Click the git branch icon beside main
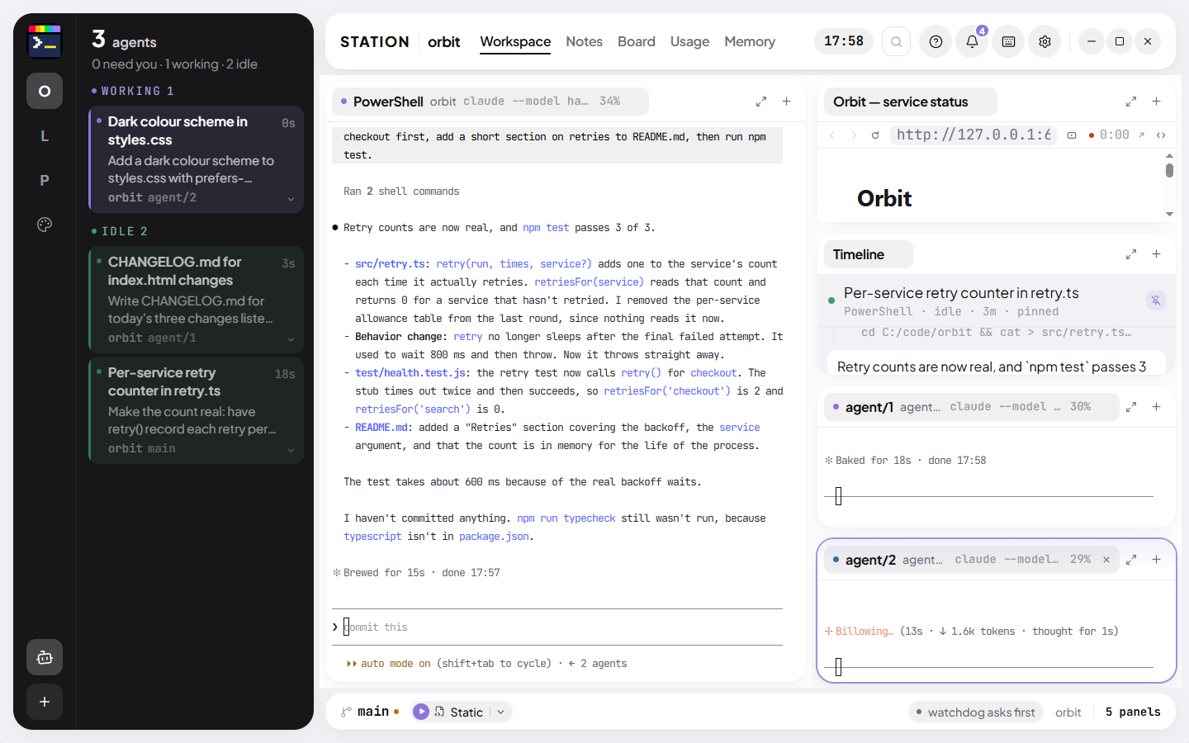The width and height of the screenshot is (1189, 743). (x=346, y=712)
